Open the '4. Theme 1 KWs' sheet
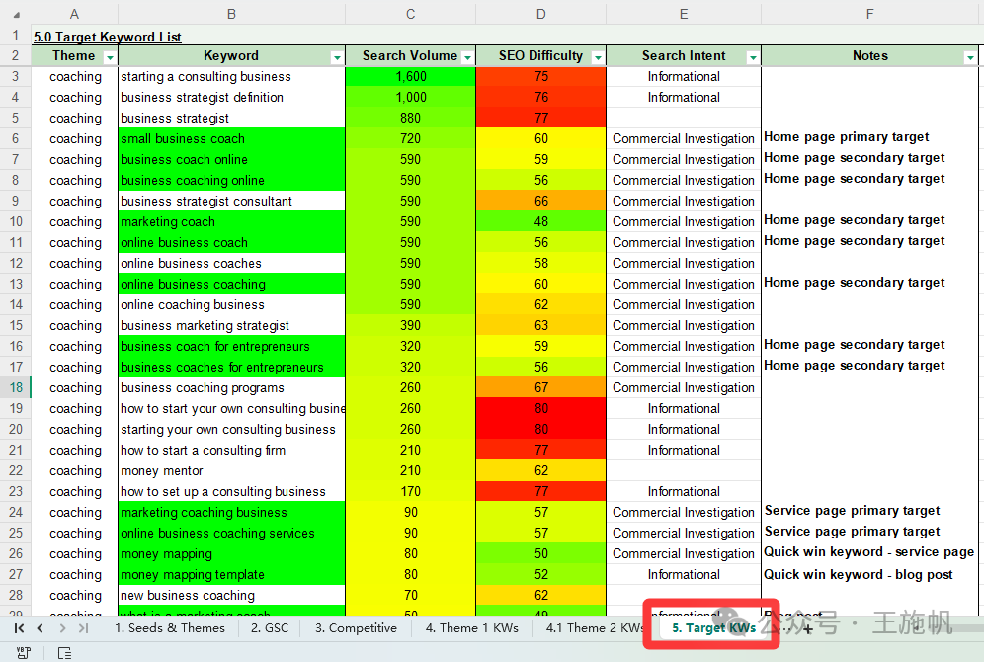This screenshot has width=984, height=662. tap(472, 628)
